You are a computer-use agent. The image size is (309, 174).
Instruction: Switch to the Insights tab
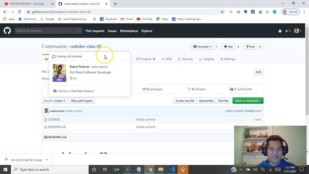tap(206, 59)
